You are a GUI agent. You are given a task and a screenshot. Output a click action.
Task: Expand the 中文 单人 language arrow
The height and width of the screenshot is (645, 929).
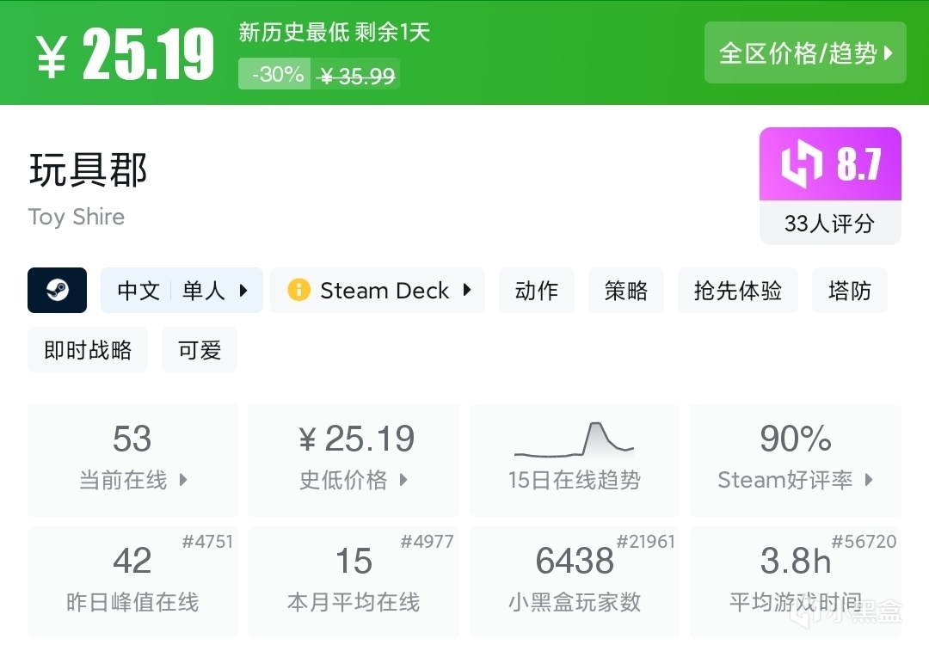click(x=243, y=291)
